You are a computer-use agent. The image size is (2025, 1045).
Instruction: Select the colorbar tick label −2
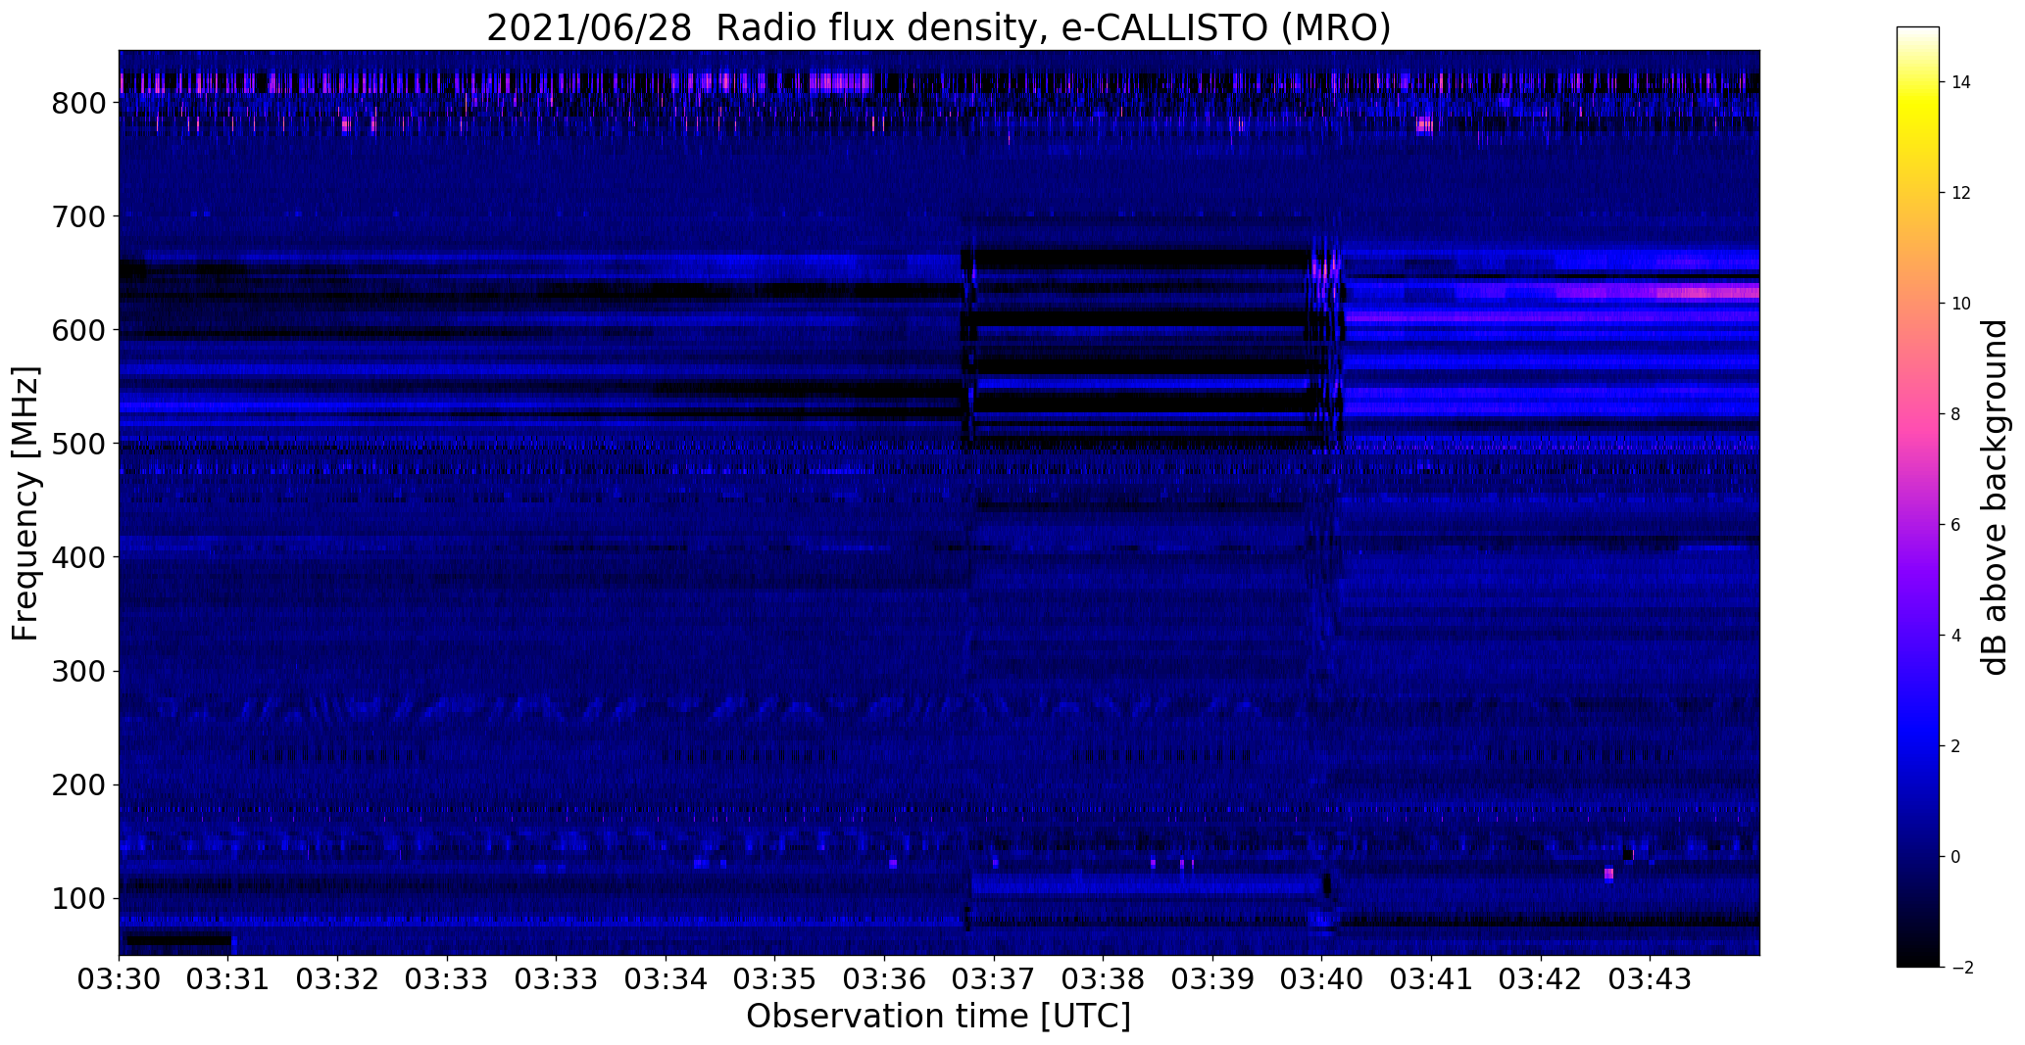[1961, 968]
